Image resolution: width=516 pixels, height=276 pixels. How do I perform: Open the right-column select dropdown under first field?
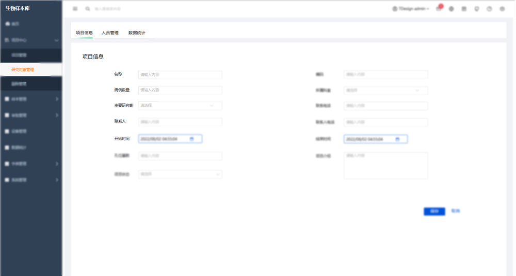pyautogui.click(x=385, y=90)
